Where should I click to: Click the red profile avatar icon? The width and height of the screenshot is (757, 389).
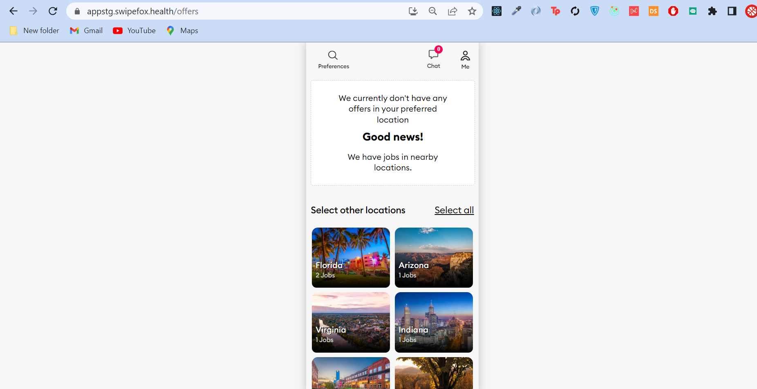point(751,11)
